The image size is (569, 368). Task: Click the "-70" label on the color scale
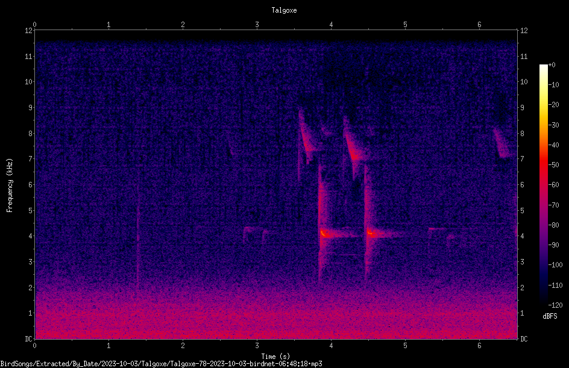click(553, 205)
